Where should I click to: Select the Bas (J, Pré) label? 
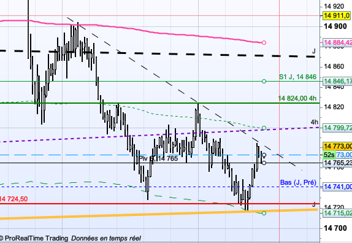(x=298, y=182)
